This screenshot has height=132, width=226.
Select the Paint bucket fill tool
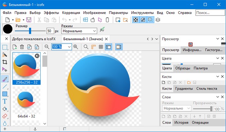(5, 109)
